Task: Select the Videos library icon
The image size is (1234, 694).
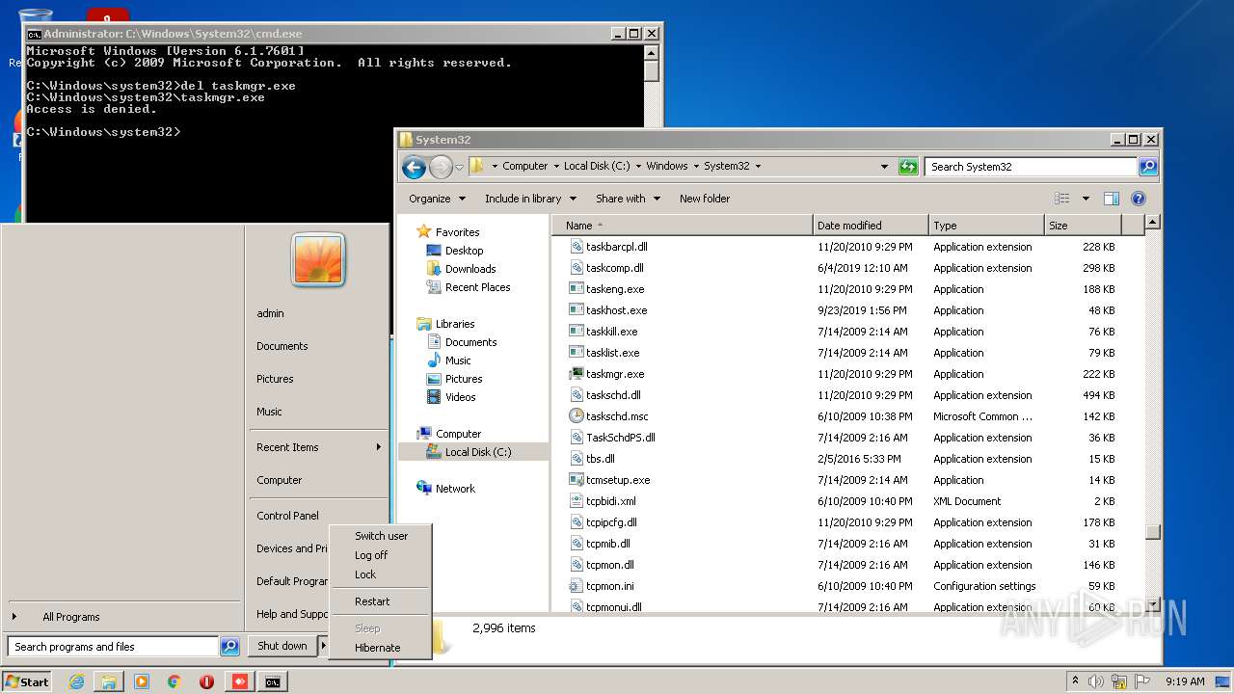Action: coord(434,397)
